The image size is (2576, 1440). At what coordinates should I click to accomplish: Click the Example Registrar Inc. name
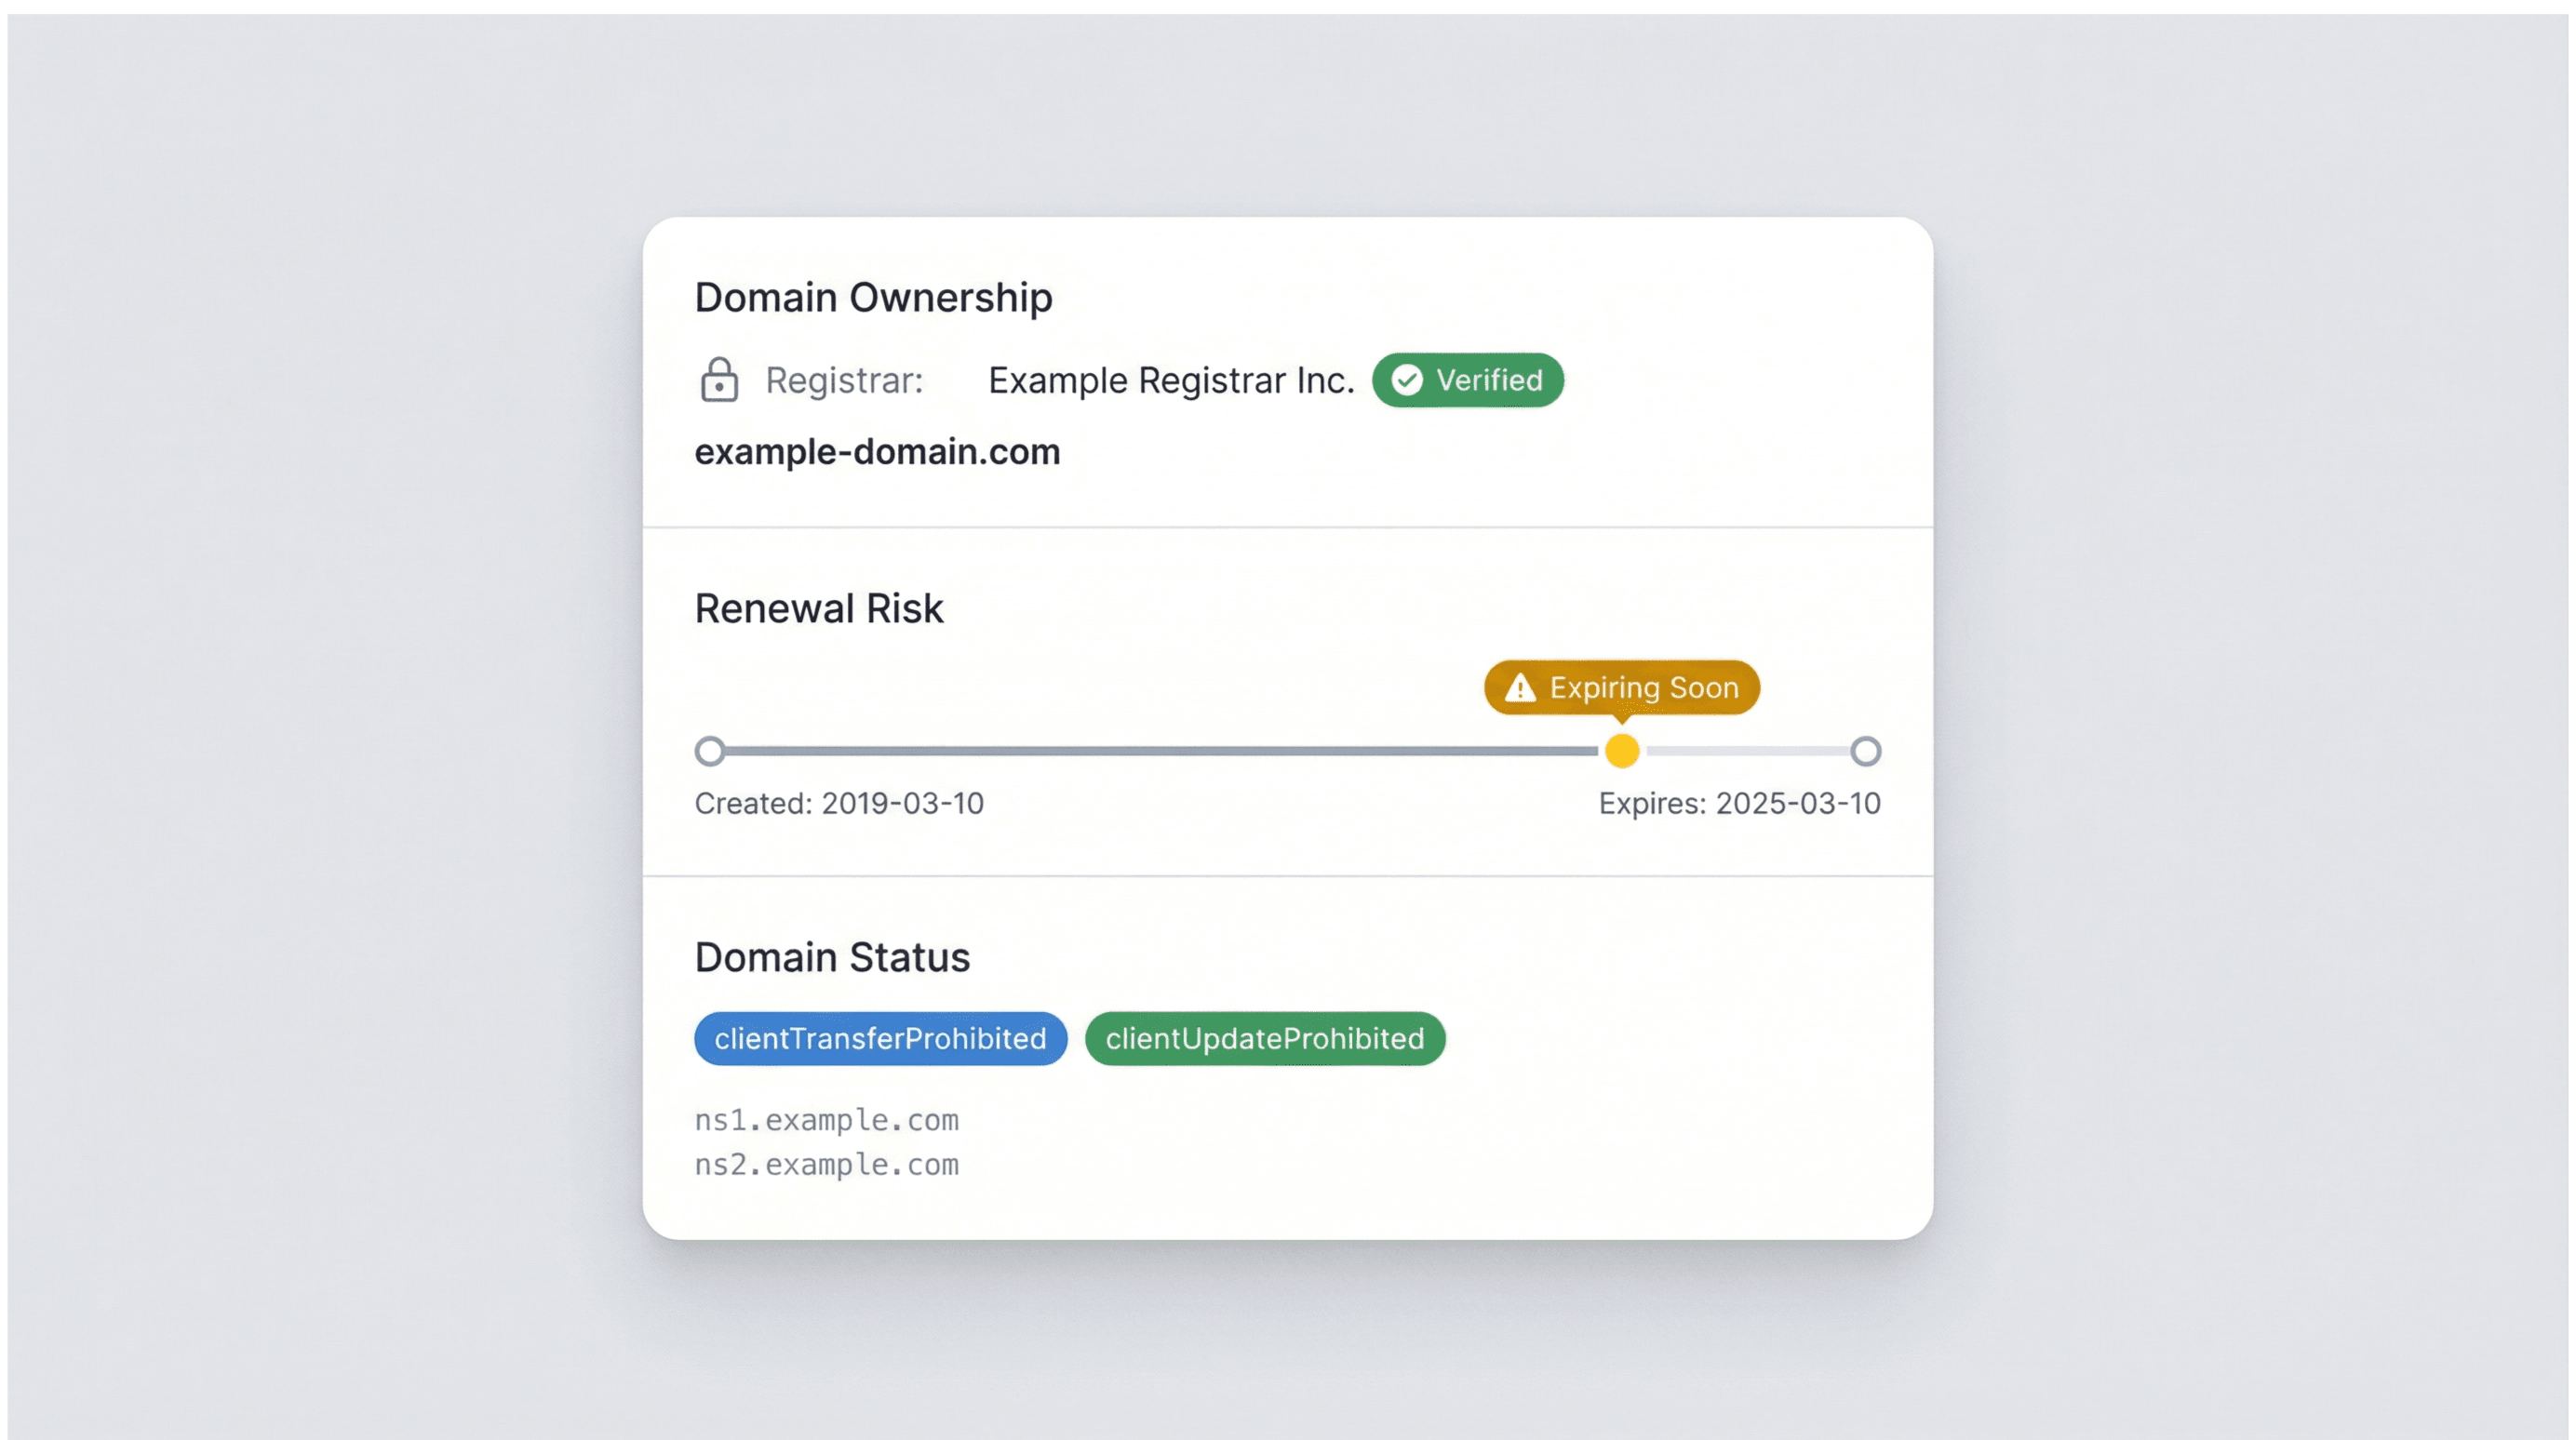point(1171,380)
